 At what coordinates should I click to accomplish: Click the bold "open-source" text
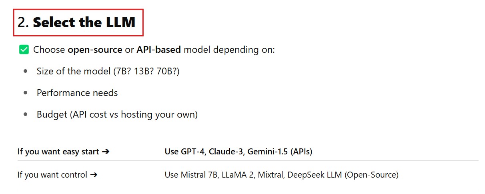coord(95,50)
